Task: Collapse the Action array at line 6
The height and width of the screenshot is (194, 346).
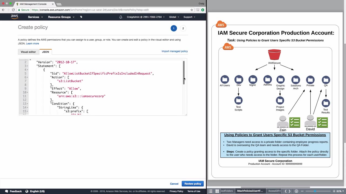Action: 28,77
